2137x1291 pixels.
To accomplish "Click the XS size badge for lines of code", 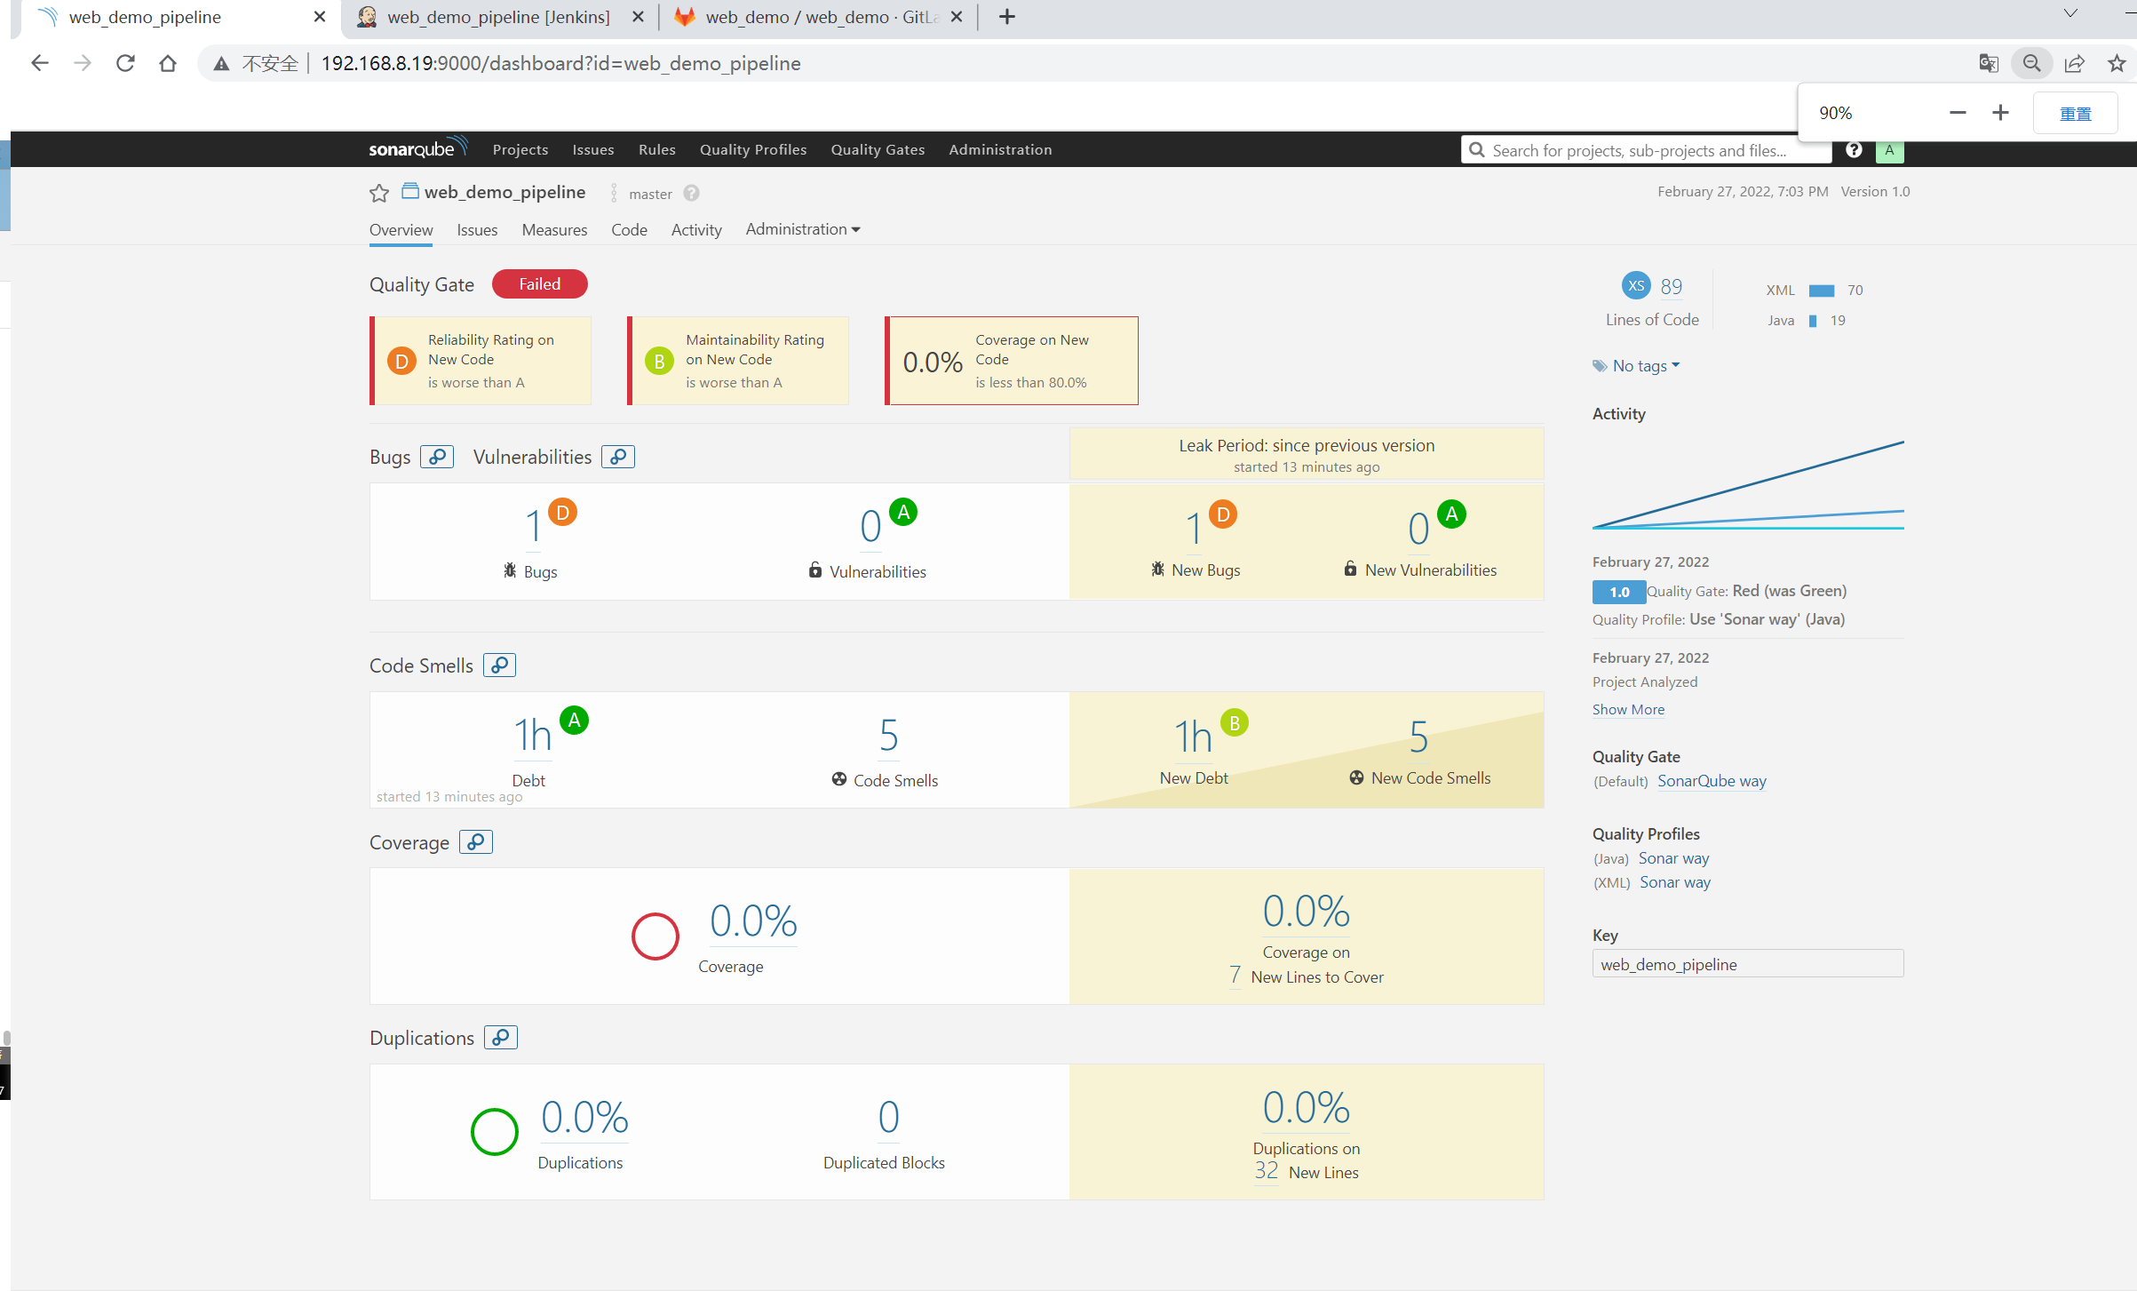I will pyautogui.click(x=1636, y=285).
